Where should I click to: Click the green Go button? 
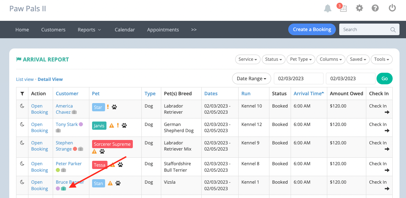click(x=384, y=79)
